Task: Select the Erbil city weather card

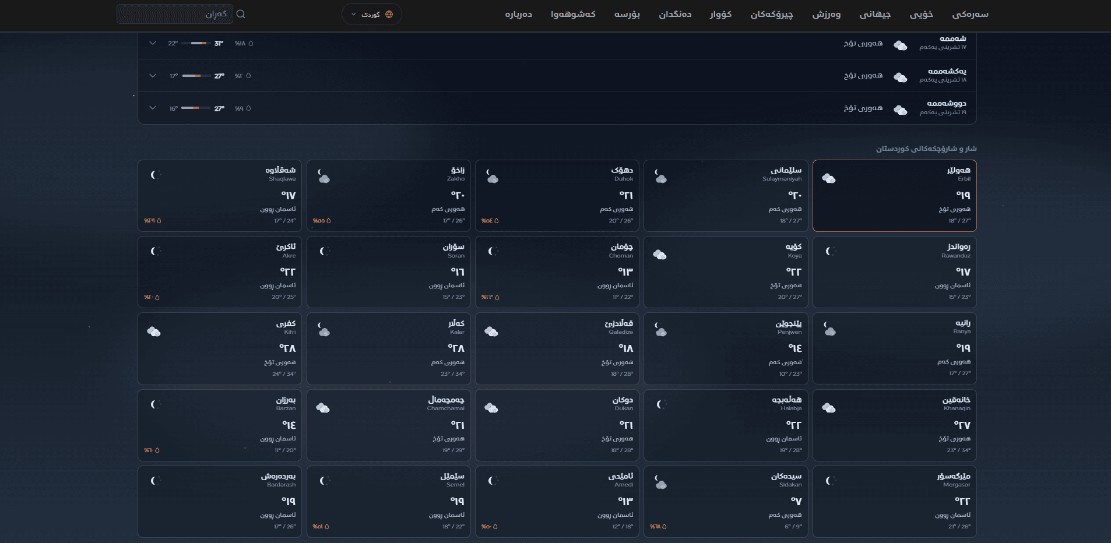Action: pos(894,196)
